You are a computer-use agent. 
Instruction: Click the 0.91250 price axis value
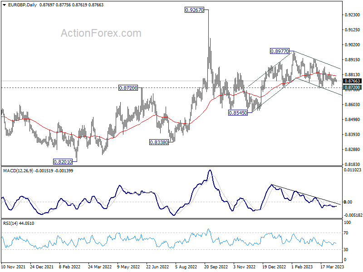tap(353, 30)
